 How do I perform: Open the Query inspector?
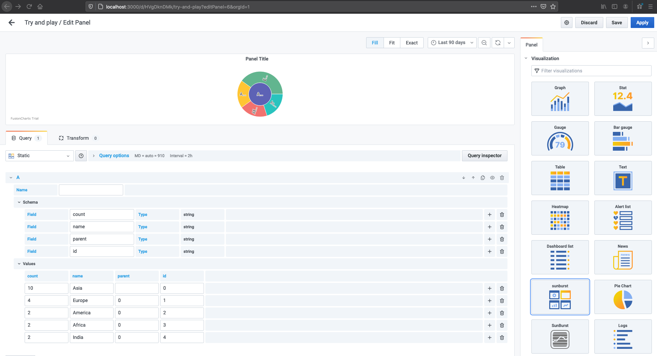pyautogui.click(x=484, y=155)
